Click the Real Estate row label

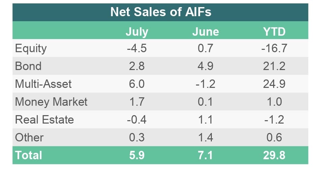pos(44,120)
